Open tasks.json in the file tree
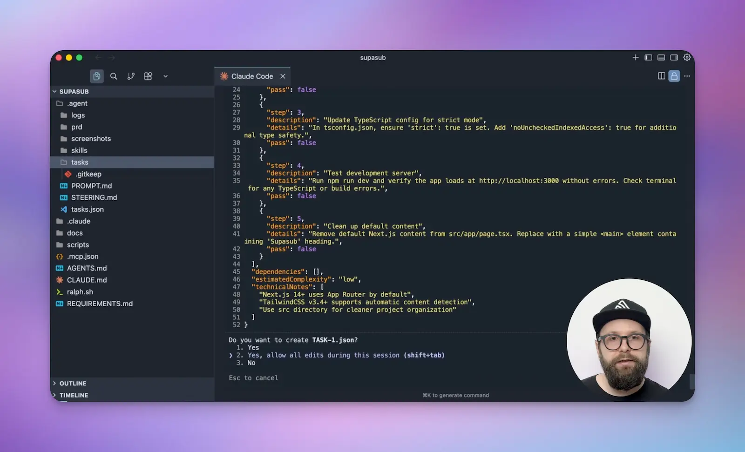This screenshot has height=452, width=745. 87,209
